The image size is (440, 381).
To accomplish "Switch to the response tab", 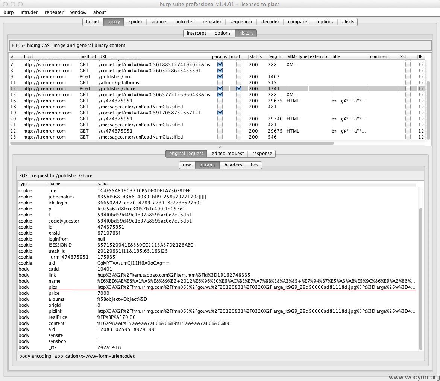I will 262,154.
